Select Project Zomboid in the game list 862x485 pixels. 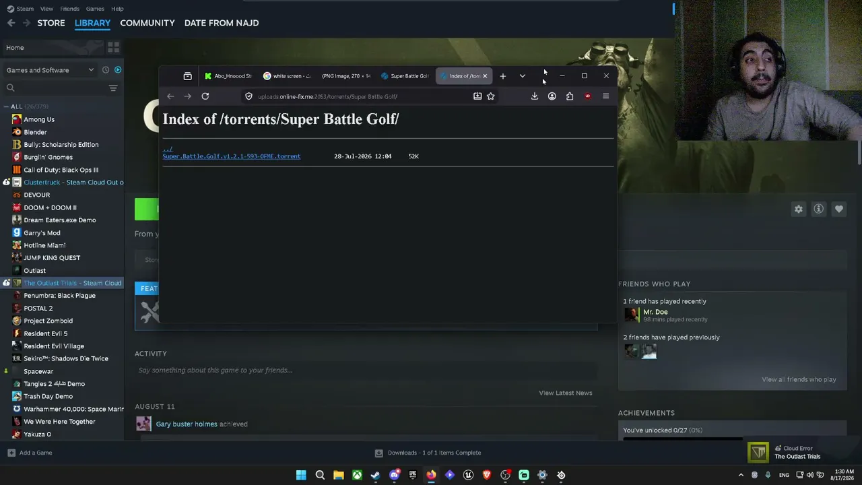48,321
